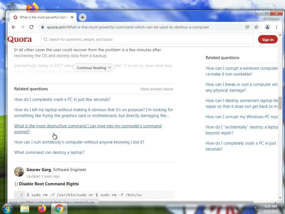
Task: Select the Quora question tab
Action: 43,17
